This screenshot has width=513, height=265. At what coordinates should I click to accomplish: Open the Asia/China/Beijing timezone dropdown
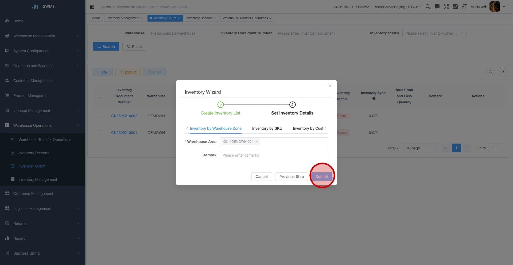[398, 7]
